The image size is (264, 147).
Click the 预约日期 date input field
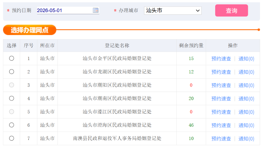tap(68, 10)
